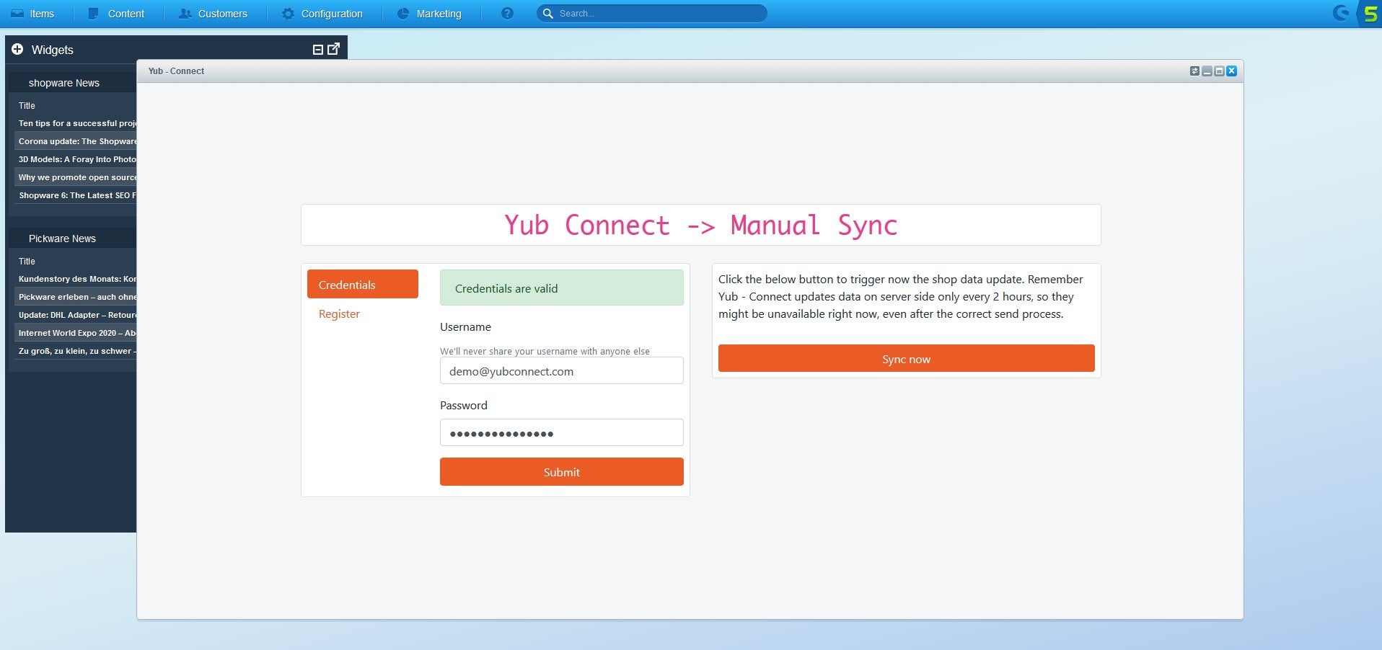This screenshot has width=1382, height=650.
Task: Click the Username input field
Action: 562,371
